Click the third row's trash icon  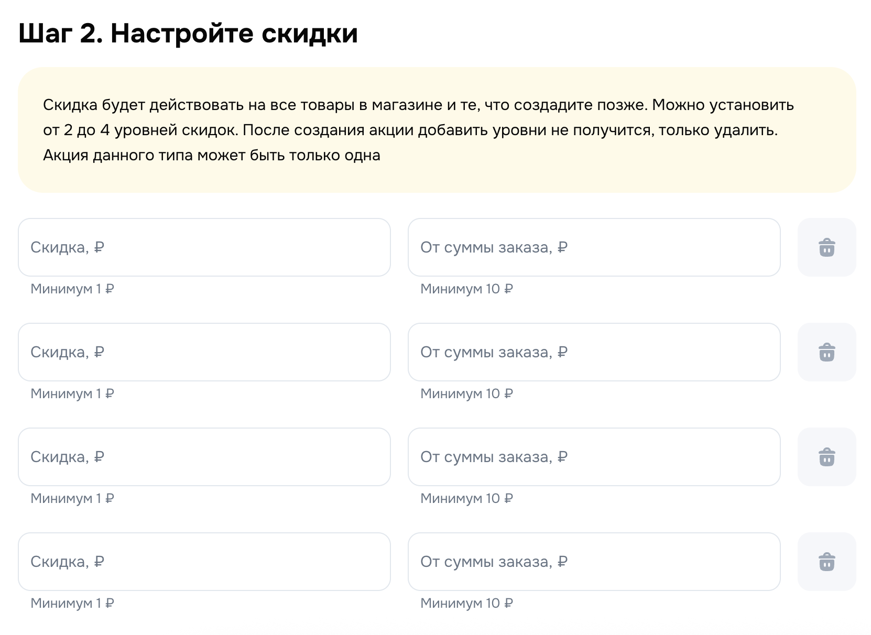[x=826, y=457]
